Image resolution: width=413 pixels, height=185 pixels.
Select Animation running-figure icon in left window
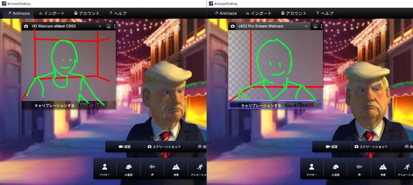point(200,169)
